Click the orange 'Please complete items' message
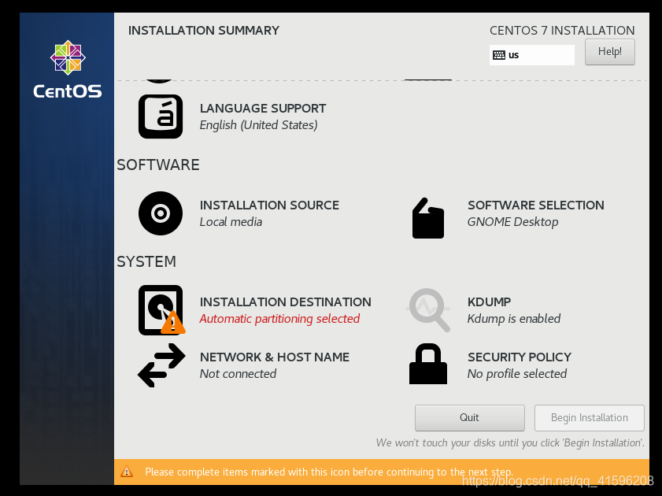The width and height of the screenshot is (662, 496). pyautogui.click(x=329, y=472)
